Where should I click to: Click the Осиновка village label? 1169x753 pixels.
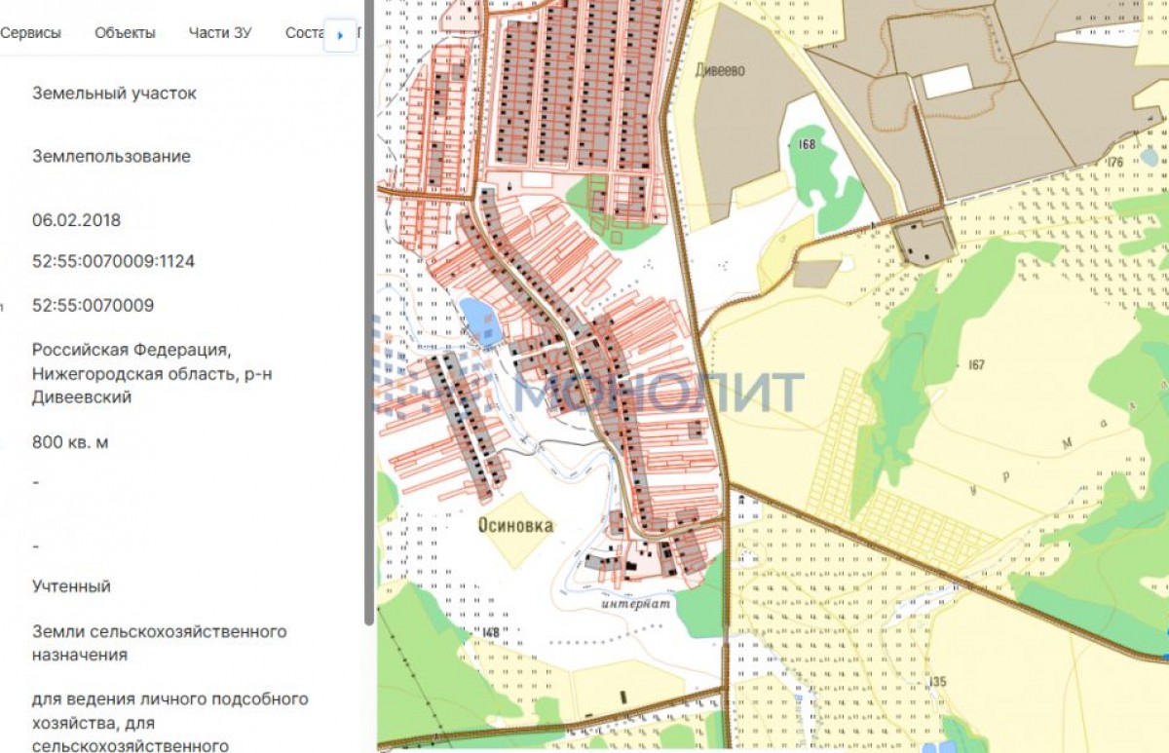pos(515,526)
